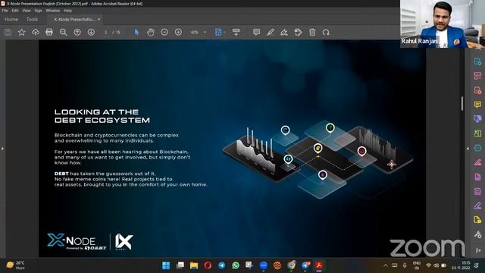Screen dimensions: 485x273
Task: Click the star bookmark icon in the toolbar
Action: click(x=22, y=32)
